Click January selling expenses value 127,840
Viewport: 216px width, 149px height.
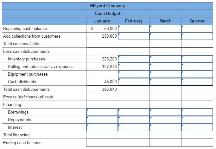pos(109,66)
